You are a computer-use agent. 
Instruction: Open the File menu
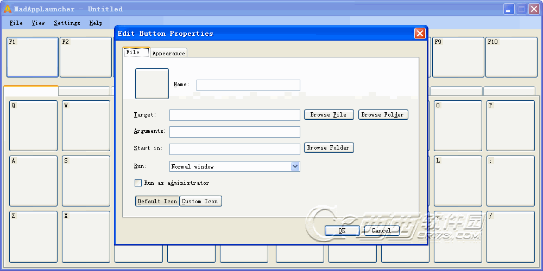click(x=16, y=23)
